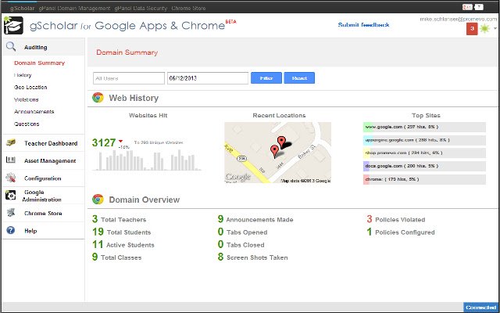Open the account dropdown arrow

495,28
